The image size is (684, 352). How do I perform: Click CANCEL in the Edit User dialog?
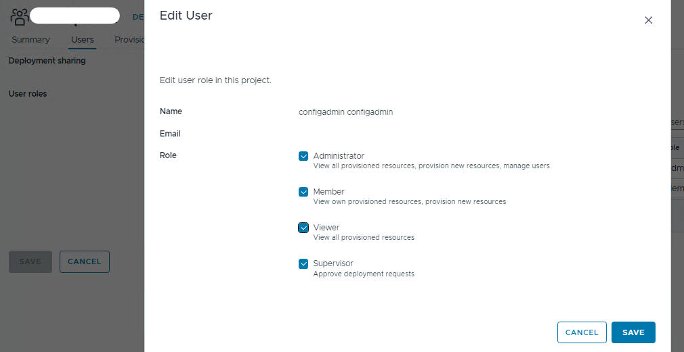(x=582, y=332)
